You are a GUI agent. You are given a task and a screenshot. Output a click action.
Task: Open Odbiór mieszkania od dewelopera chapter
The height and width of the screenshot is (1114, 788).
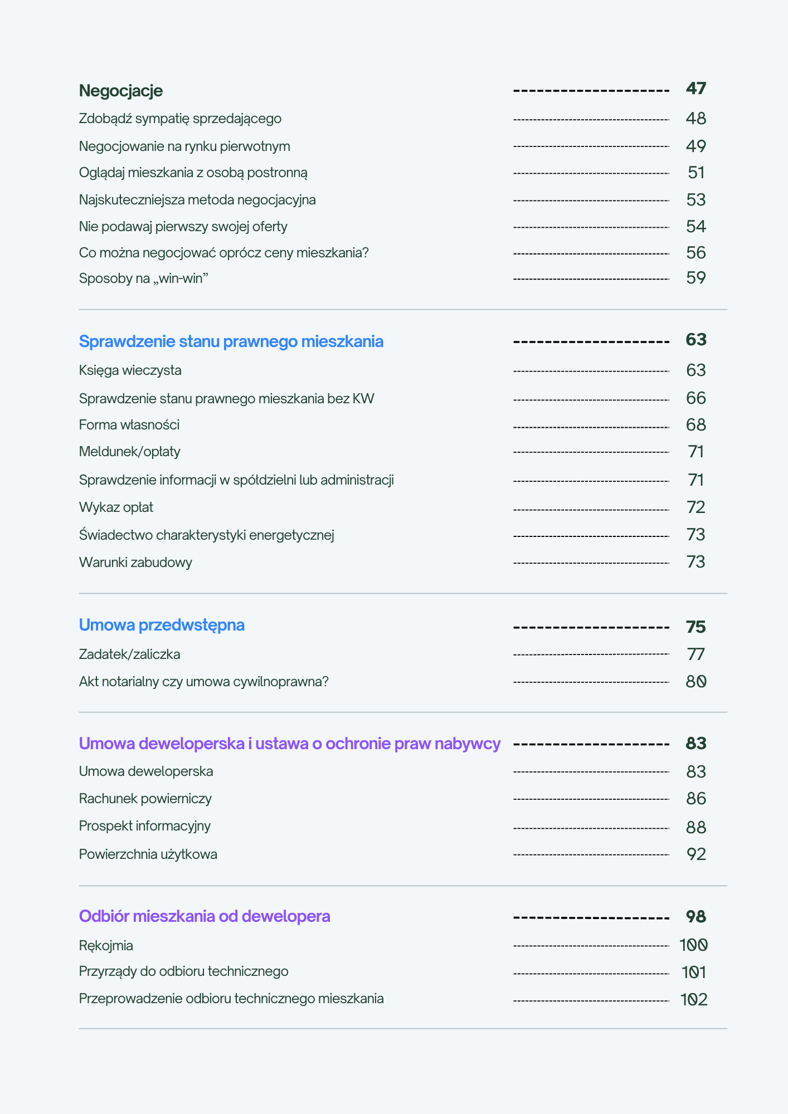click(x=205, y=916)
